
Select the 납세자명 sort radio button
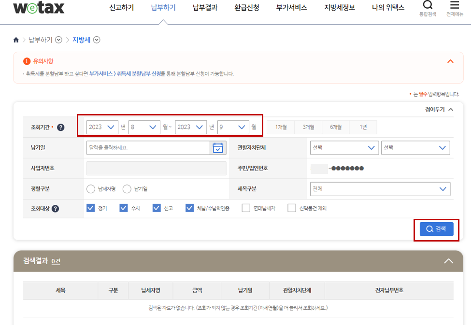pos(91,189)
